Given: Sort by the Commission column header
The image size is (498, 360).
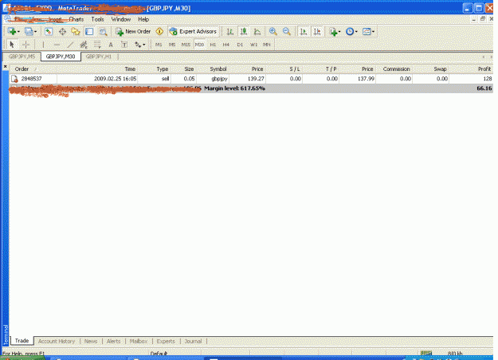Looking at the screenshot, I should click(394, 68).
